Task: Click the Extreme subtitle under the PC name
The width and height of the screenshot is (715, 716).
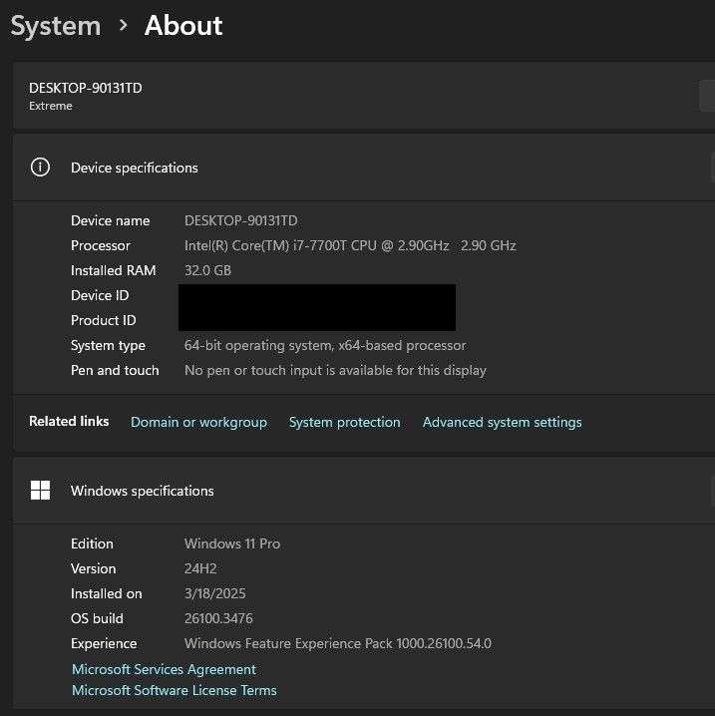Action: pyautogui.click(x=51, y=106)
